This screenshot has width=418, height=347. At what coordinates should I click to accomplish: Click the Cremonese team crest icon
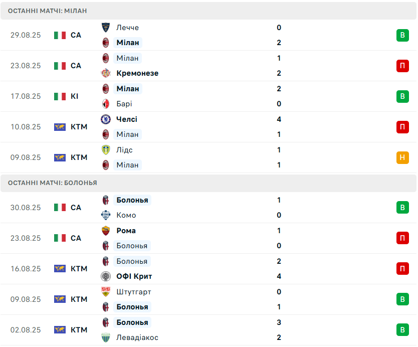tap(106, 73)
